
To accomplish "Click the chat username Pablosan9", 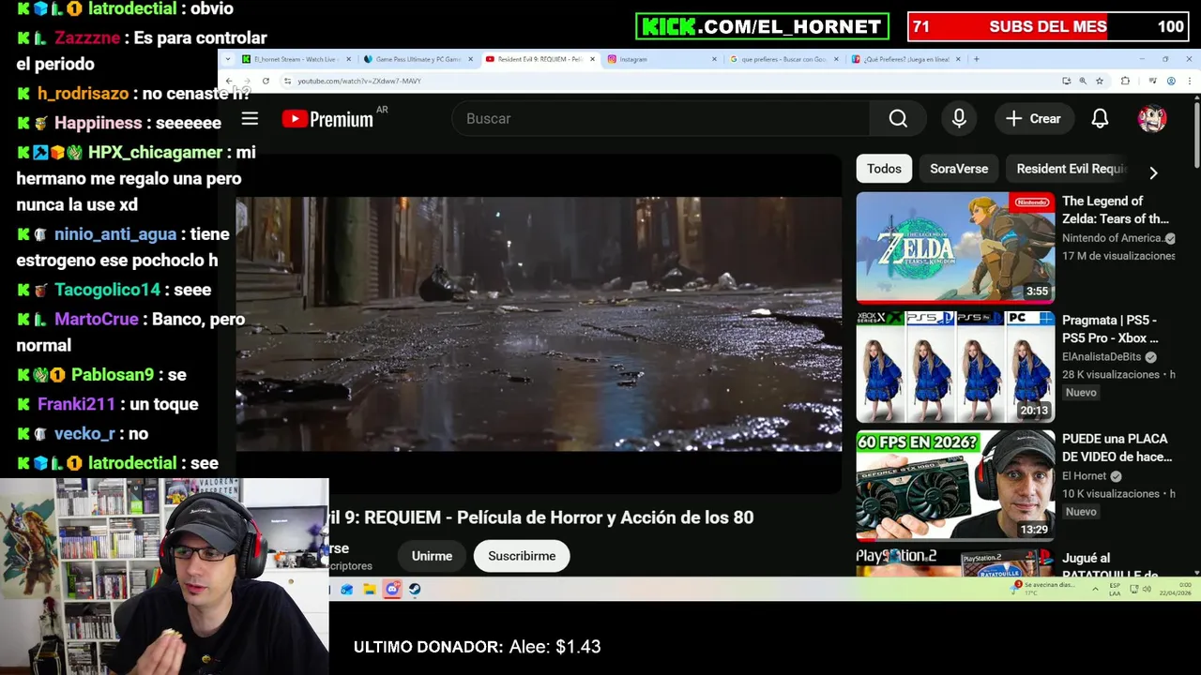I will tap(113, 374).
